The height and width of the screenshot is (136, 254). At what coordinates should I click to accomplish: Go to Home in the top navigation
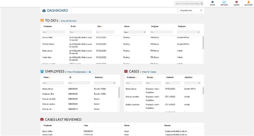point(212,3)
